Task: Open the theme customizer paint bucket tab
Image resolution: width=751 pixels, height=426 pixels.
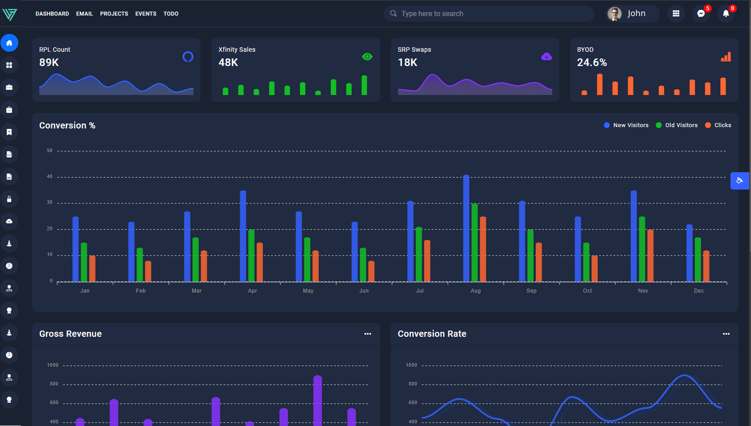Action: [x=739, y=181]
